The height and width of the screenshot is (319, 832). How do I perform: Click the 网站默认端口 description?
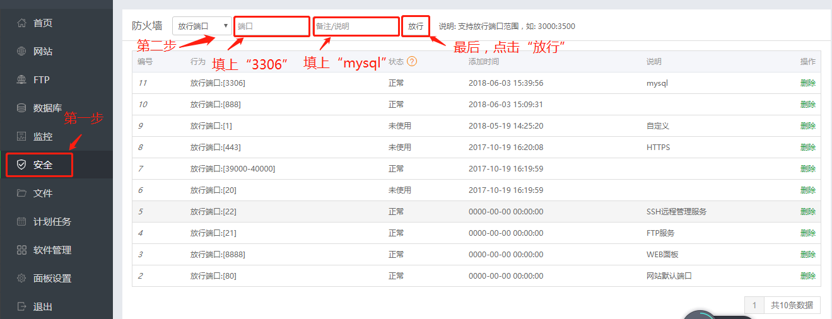pyautogui.click(x=669, y=275)
